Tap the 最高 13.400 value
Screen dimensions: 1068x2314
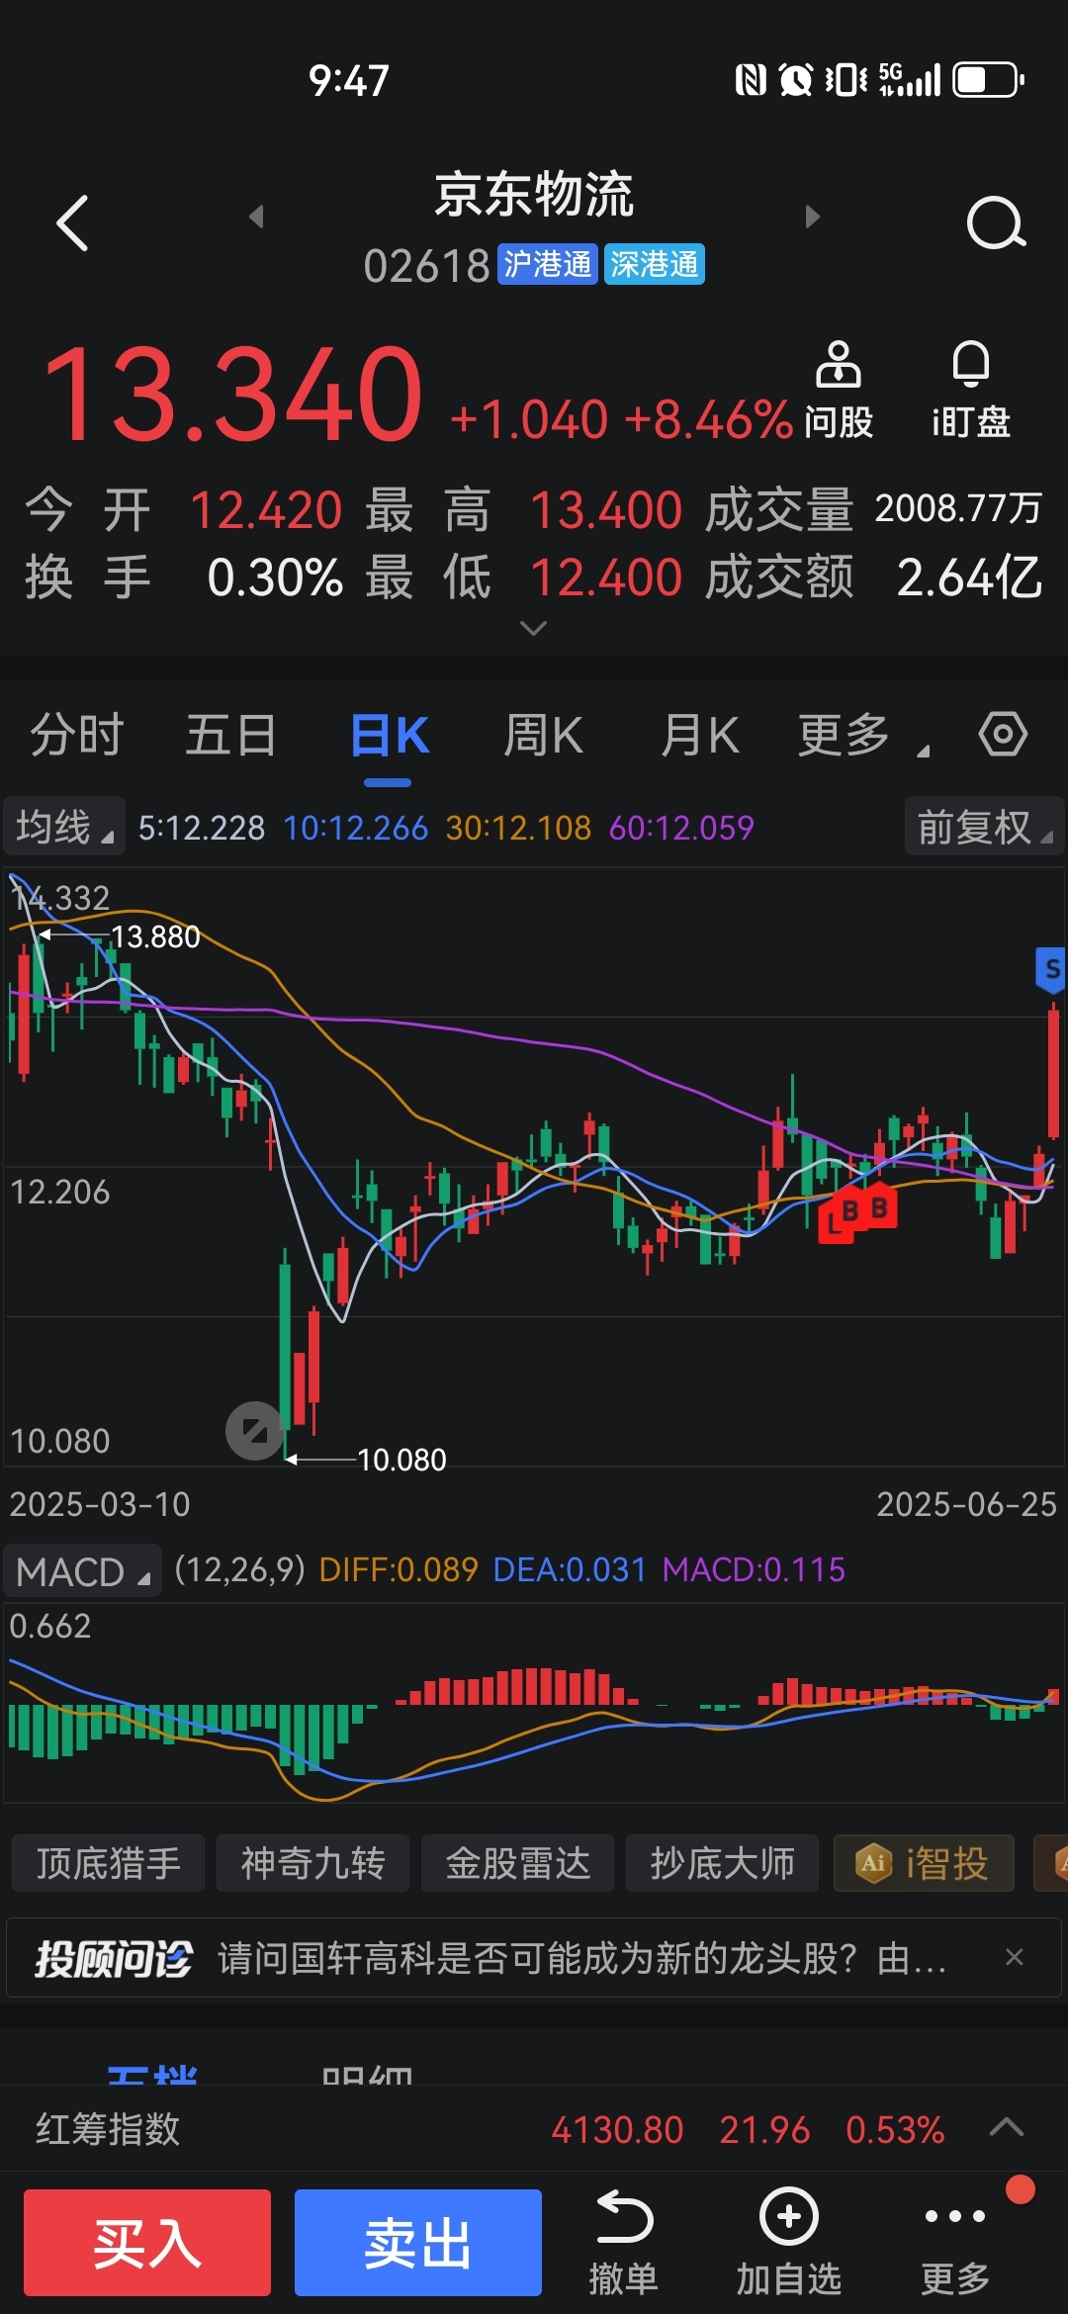[x=606, y=510]
